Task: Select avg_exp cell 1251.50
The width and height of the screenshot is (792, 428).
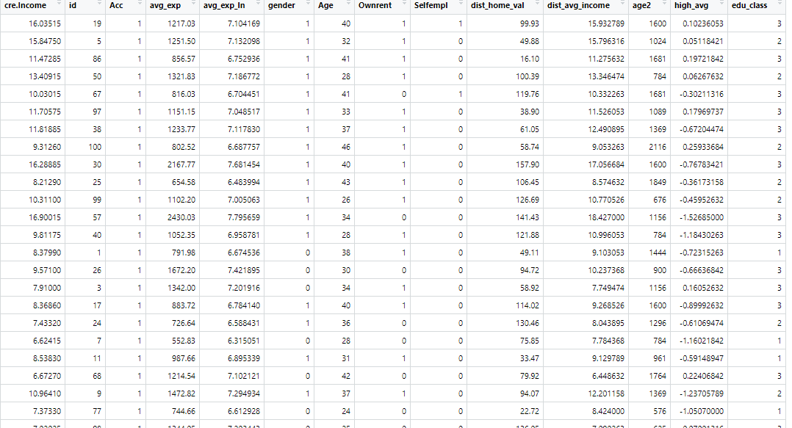Action: [x=172, y=41]
